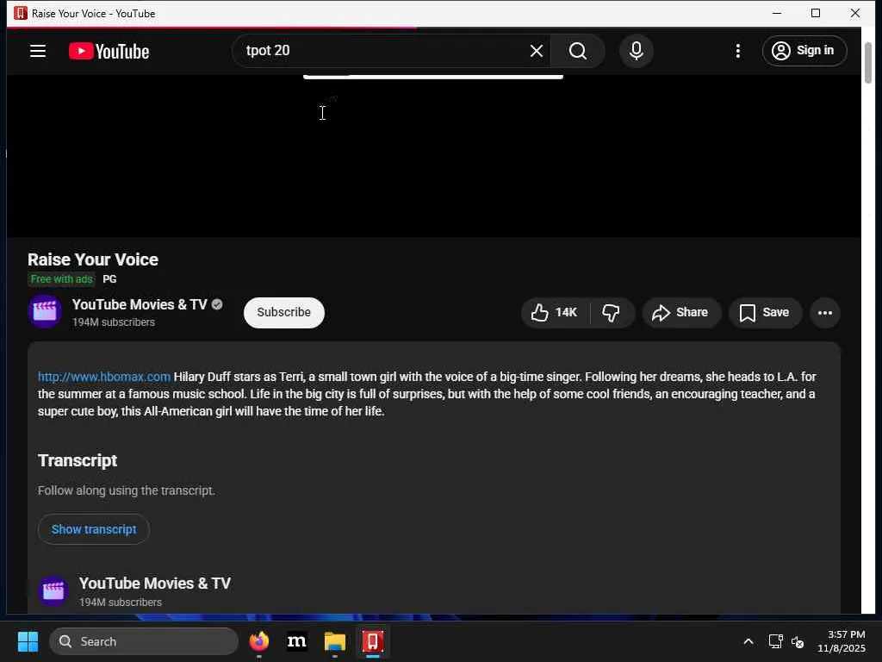
Task: Select the 194M subscribers text under Subscribe row
Action: pos(114,322)
